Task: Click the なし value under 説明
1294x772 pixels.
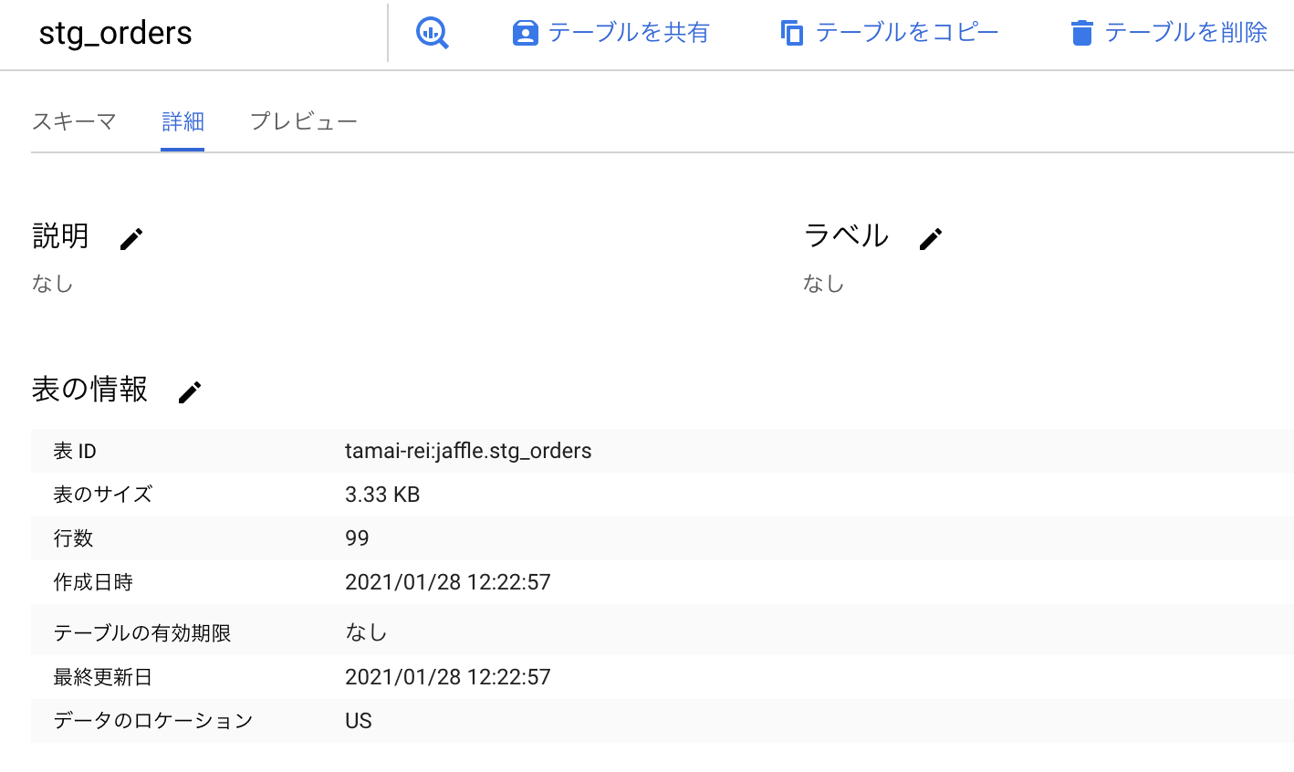Action: pyautogui.click(x=52, y=284)
